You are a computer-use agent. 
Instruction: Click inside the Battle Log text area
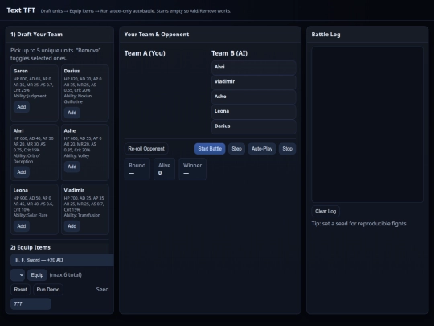tap(367, 125)
